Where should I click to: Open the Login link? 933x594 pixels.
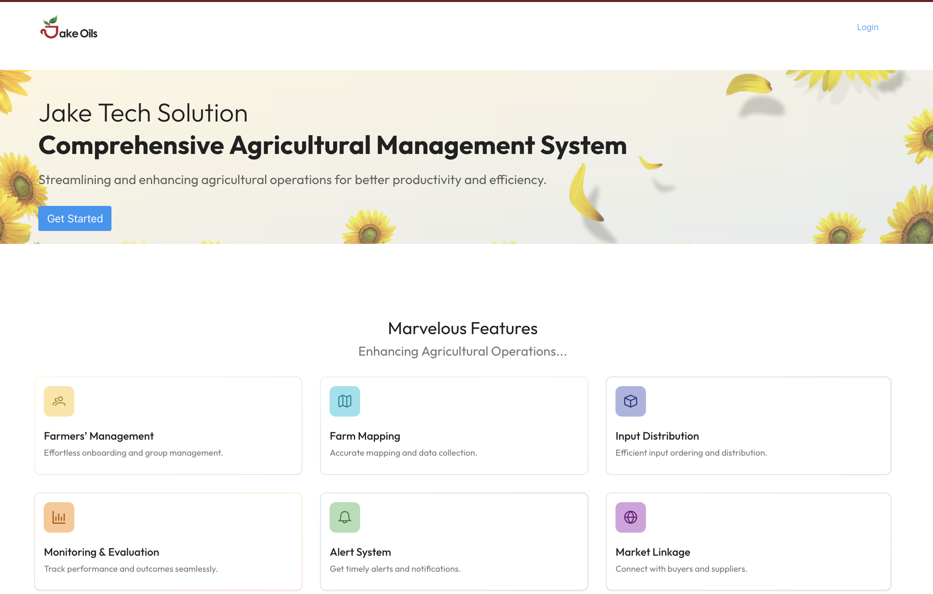tap(867, 27)
